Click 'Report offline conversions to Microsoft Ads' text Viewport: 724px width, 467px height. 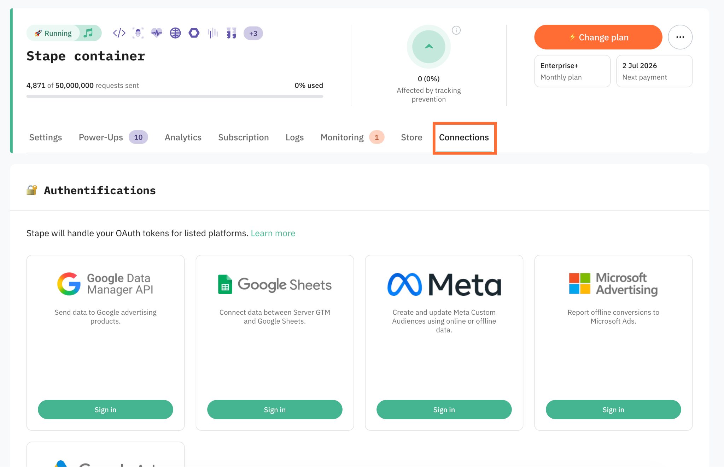pyautogui.click(x=613, y=317)
